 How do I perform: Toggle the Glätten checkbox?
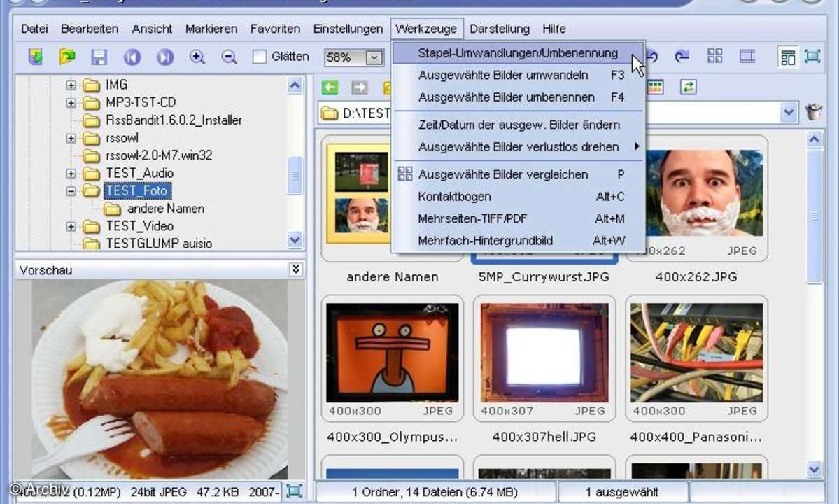260,57
